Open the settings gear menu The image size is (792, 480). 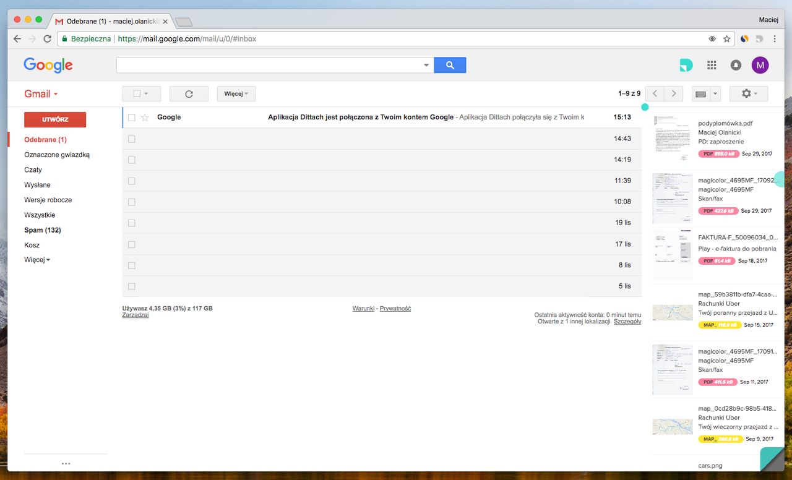tap(749, 93)
